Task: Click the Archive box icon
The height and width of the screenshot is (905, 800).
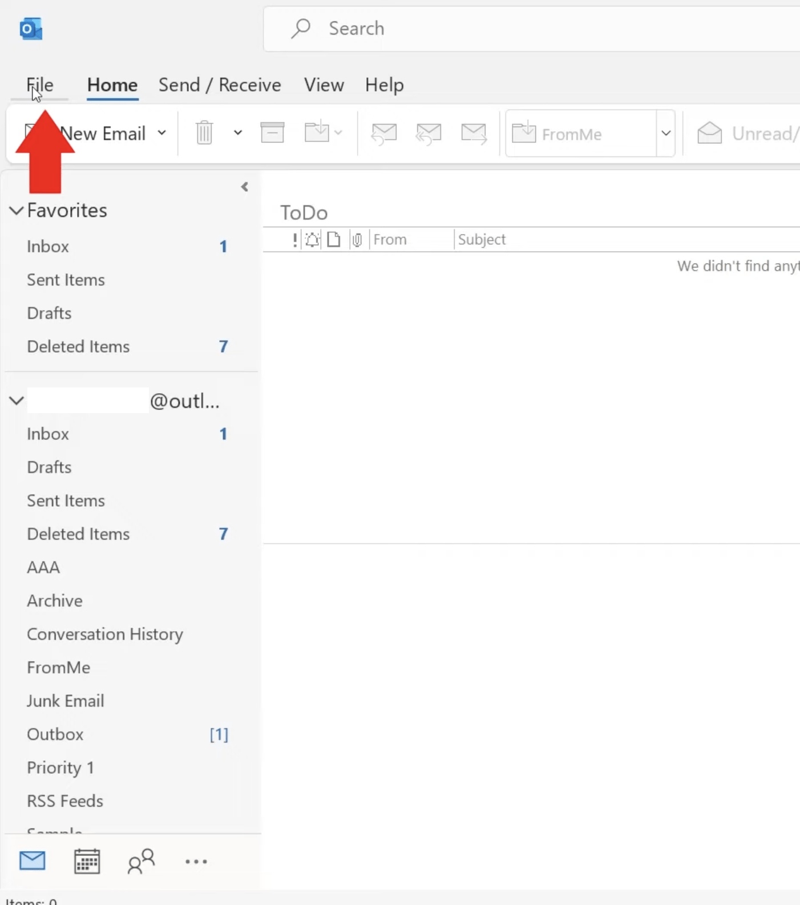Action: tap(272, 132)
